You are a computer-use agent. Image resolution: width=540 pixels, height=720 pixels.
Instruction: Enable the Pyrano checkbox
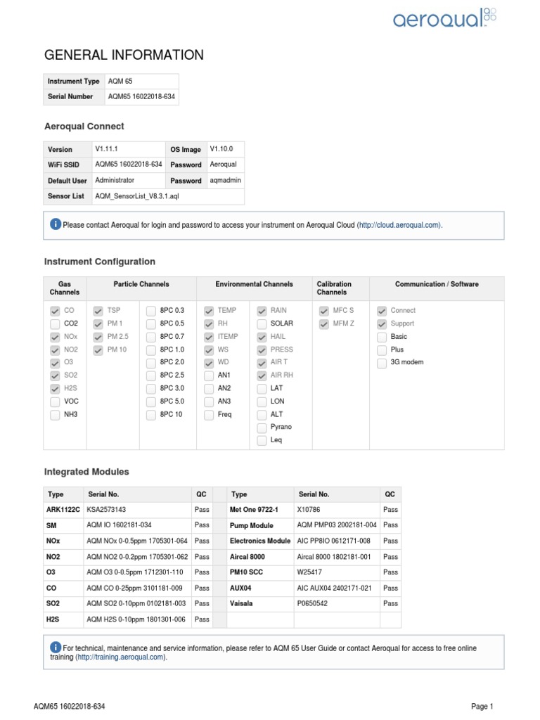(262, 427)
